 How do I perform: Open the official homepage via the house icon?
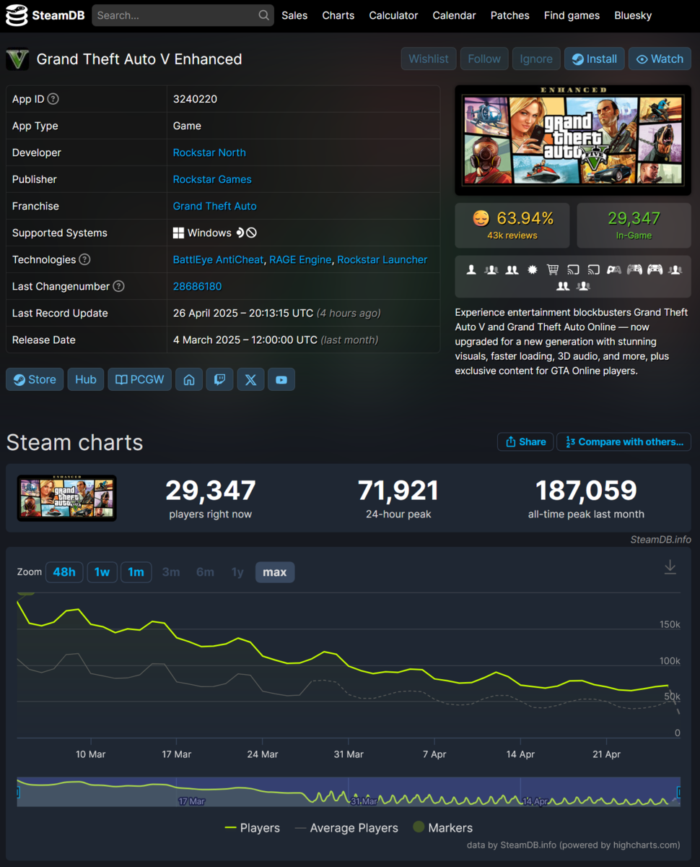189,379
